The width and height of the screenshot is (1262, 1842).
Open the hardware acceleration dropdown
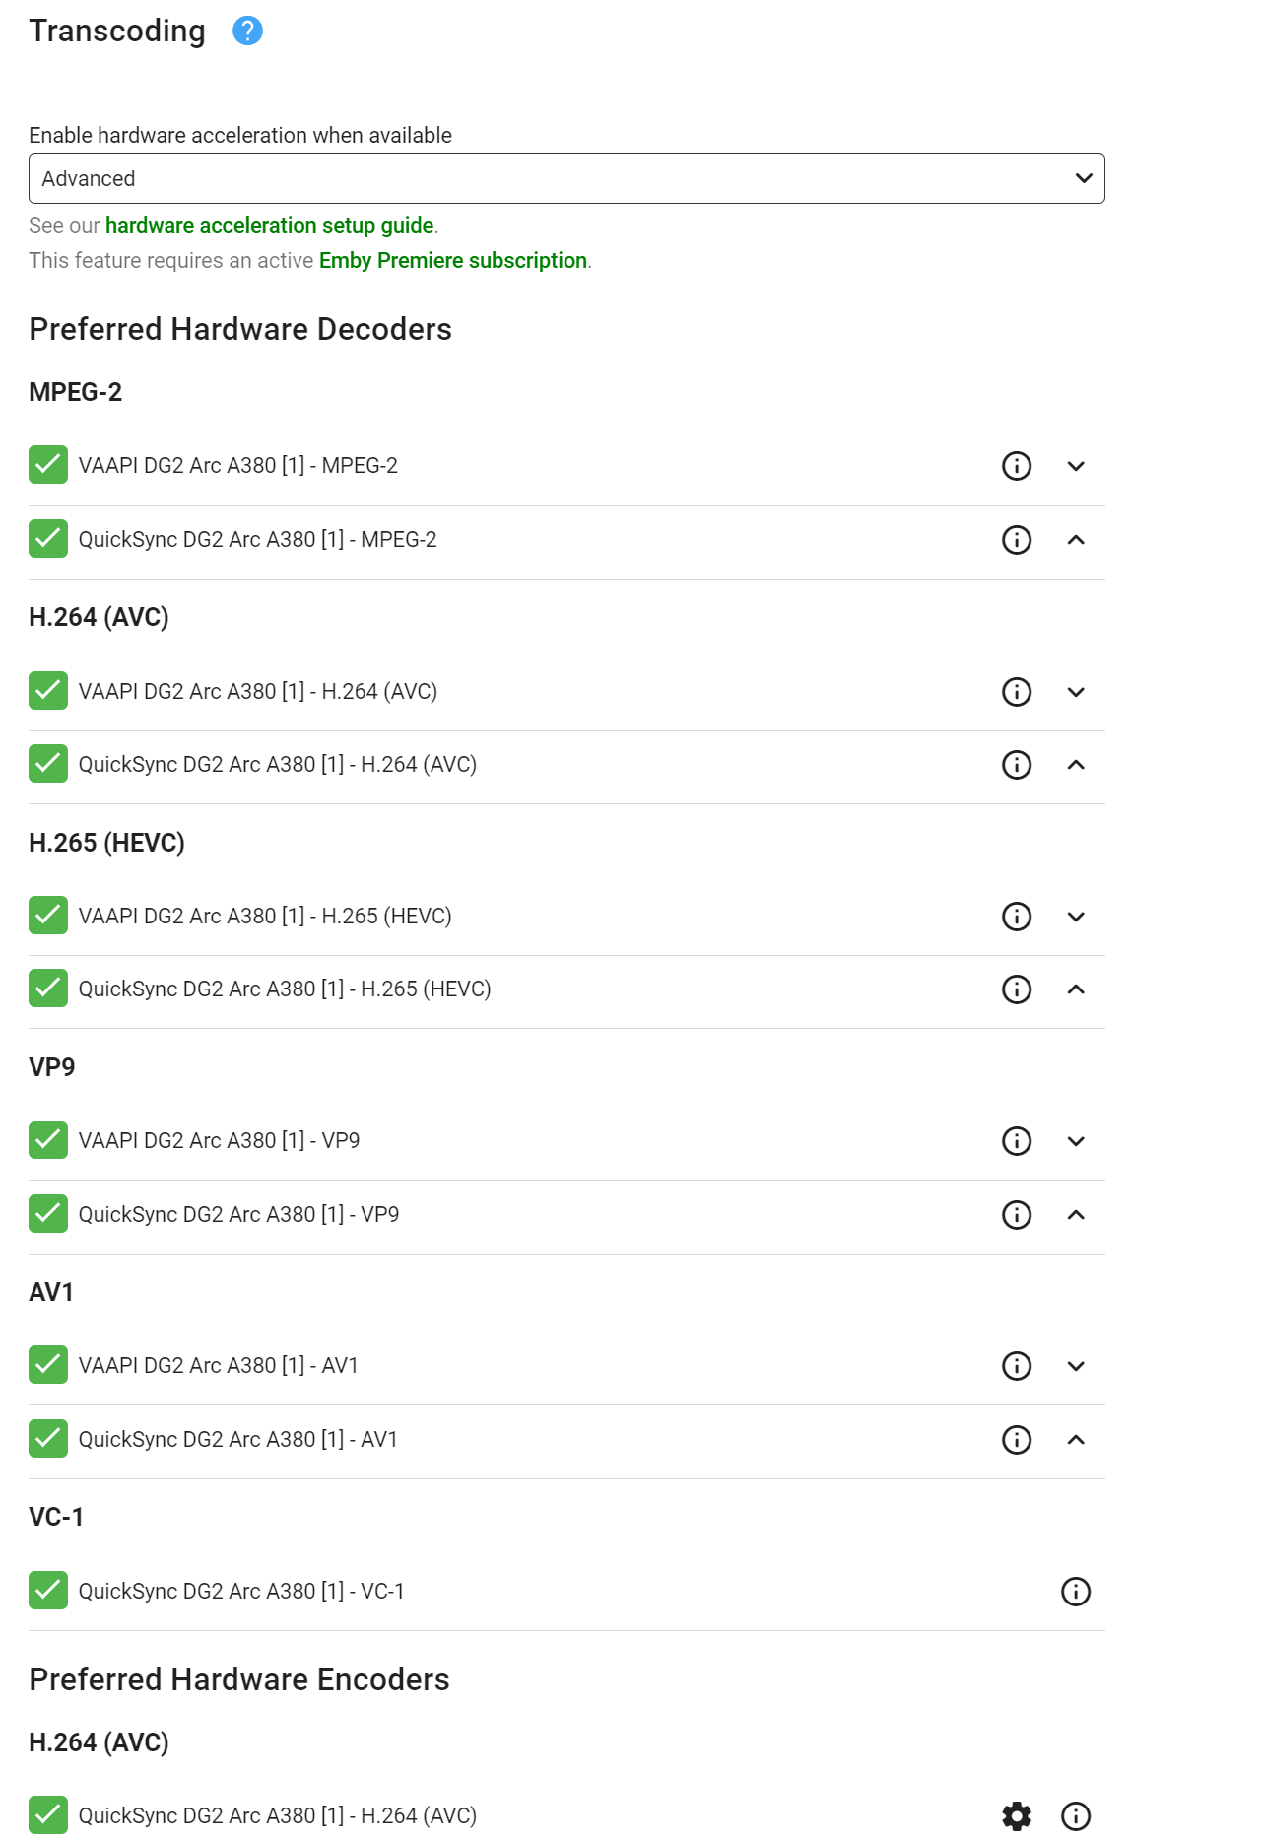click(x=567, y=178)
